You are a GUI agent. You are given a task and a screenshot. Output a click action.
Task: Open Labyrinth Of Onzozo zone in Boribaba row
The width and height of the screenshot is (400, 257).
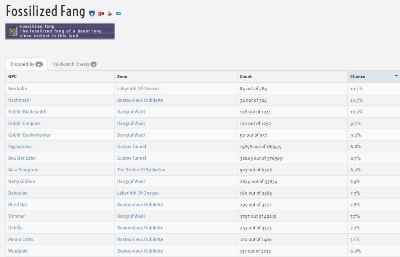[138, 88]
